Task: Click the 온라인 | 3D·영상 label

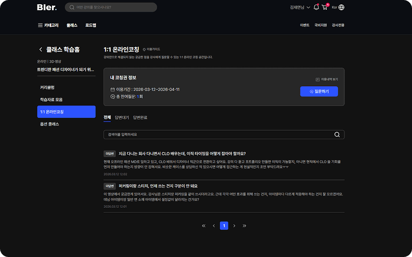Action: (49, 62)
